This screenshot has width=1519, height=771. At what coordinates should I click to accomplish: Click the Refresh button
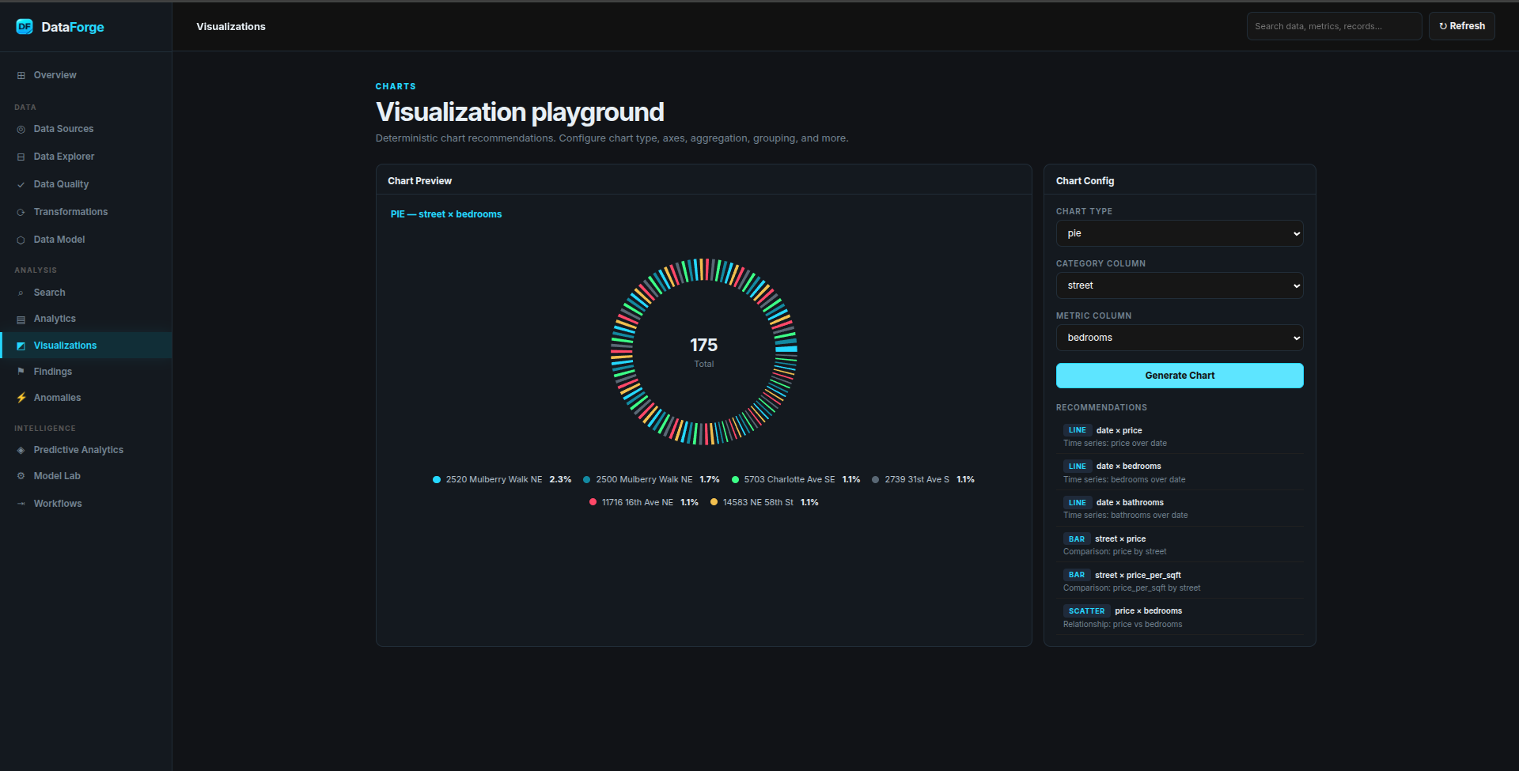(1462, 26)
